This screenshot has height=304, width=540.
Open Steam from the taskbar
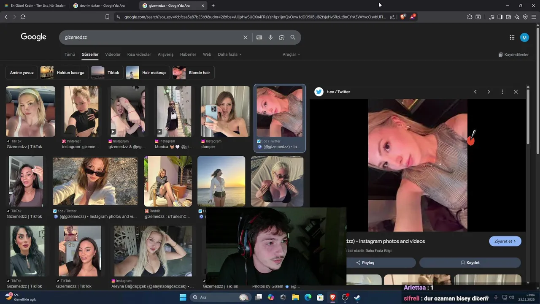(357, 297)
